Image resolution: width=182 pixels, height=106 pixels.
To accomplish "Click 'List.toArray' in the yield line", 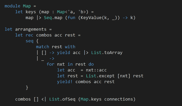I will (107, 52).
